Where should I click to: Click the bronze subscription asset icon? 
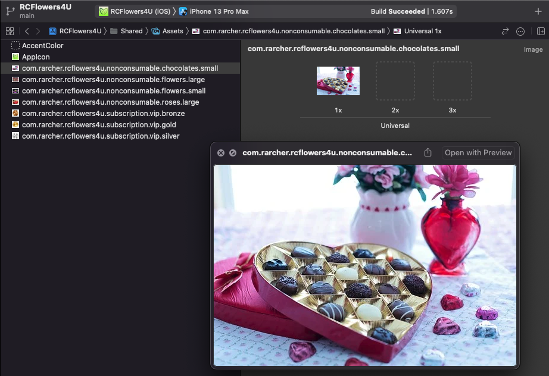pos(15,113)
